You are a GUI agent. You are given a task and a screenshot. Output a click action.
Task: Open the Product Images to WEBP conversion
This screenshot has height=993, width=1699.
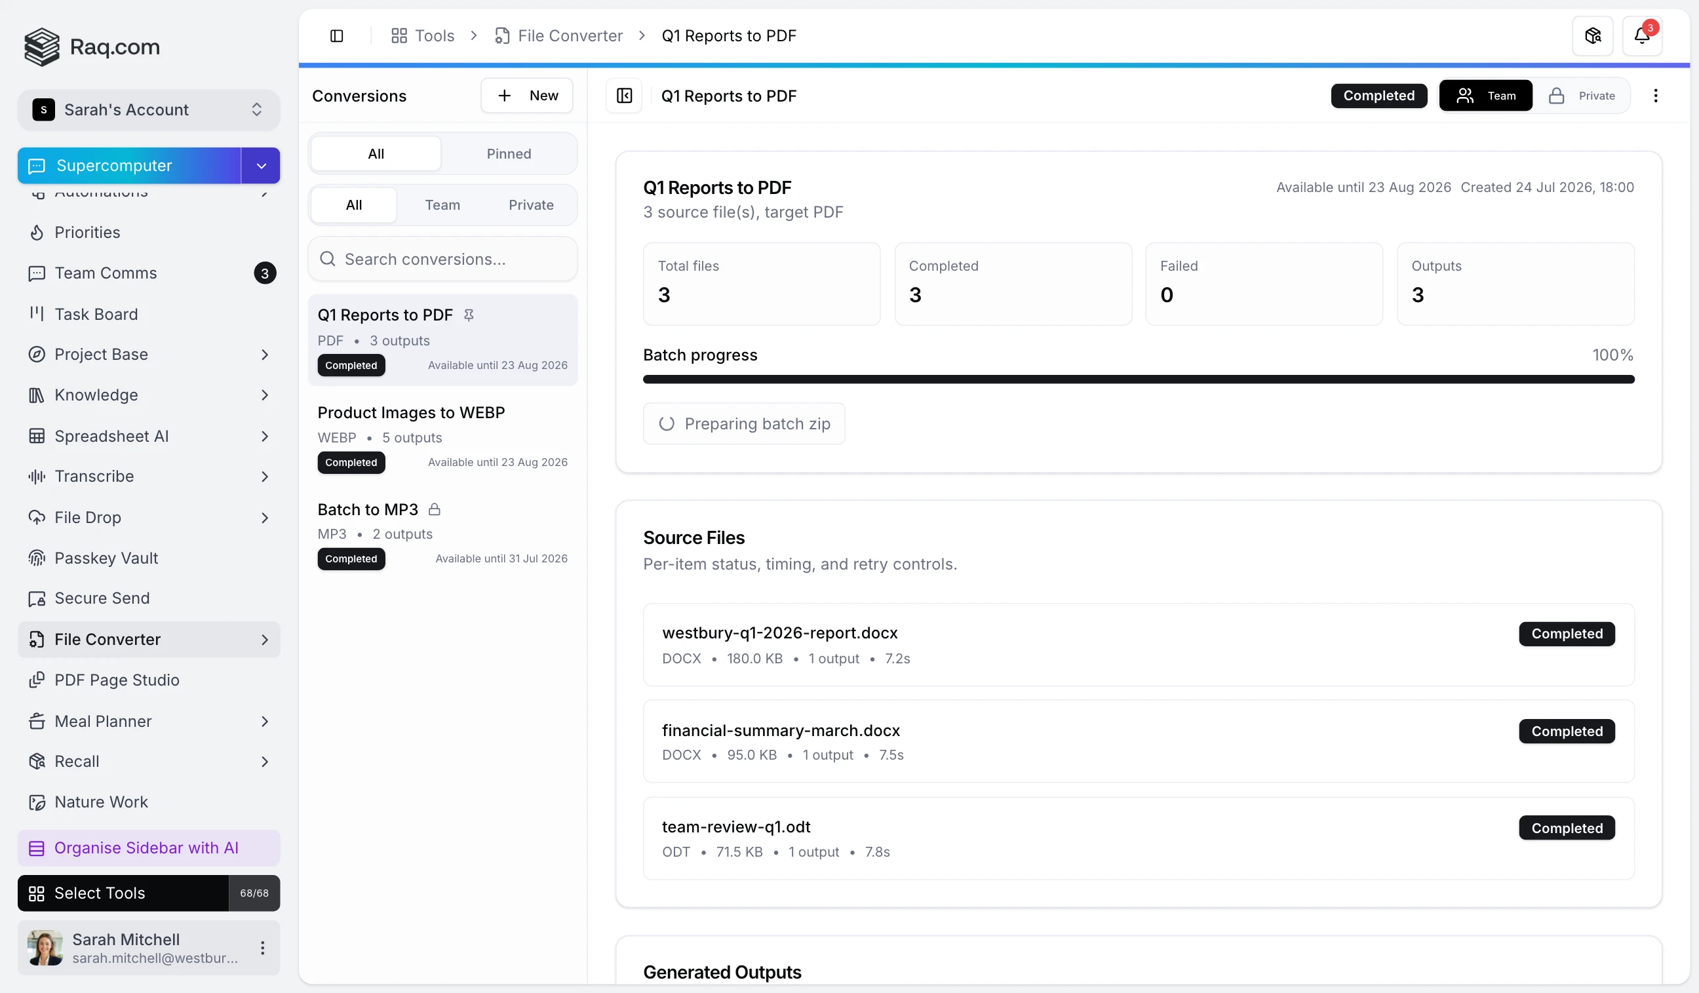click(442, 437)
